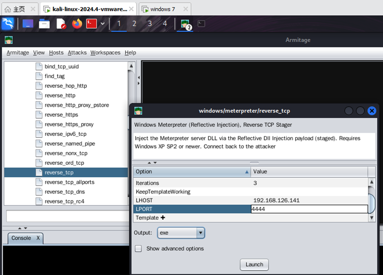Open the Attacks menu
The height and width of the screenshot is (275, 383).
pos(77,53)
